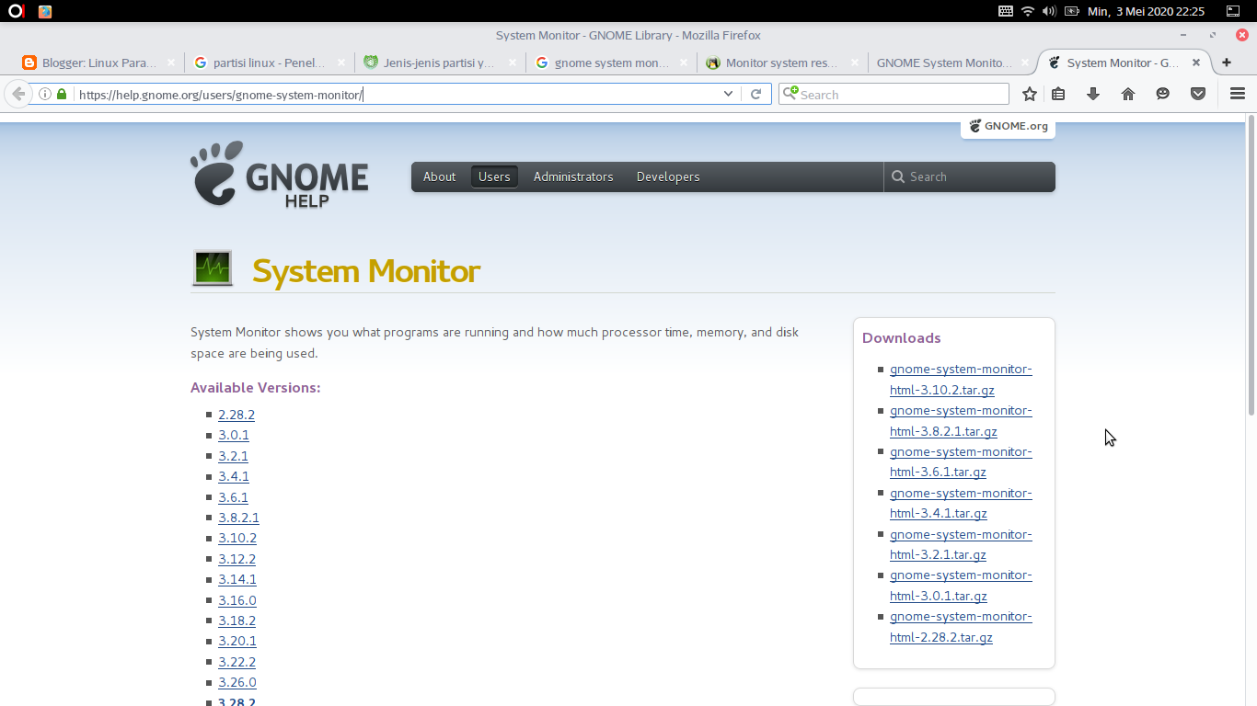Click the back navigation arrow
Screen dimensions: 1257x706
tap(18, 94)
